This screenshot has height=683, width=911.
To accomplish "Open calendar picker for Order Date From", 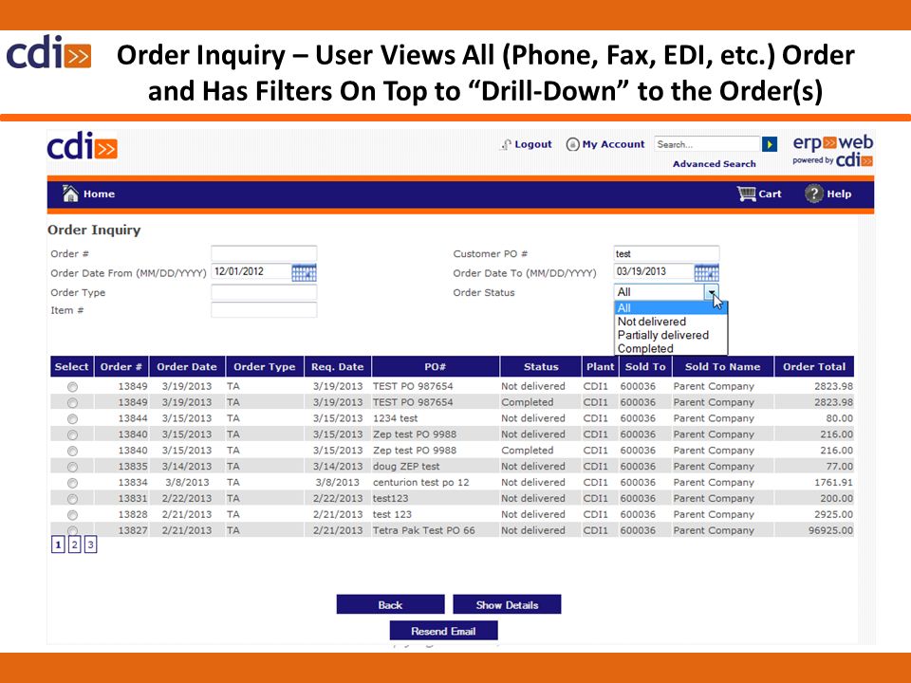I will point(304,272).
